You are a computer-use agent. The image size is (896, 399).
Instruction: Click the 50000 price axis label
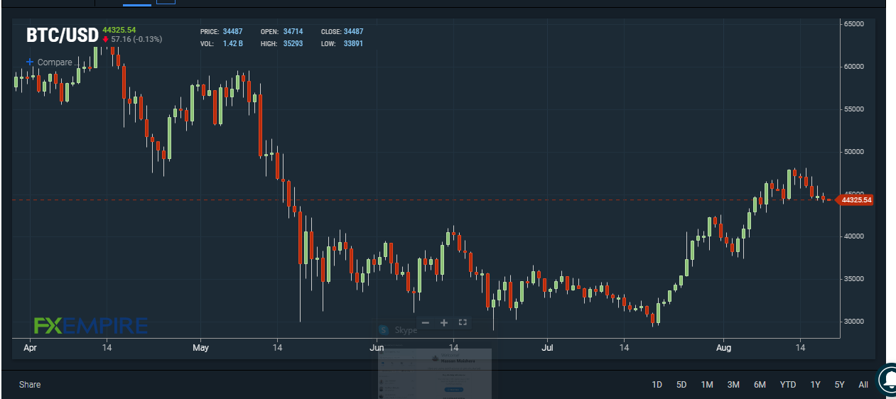(x=853, y=152)
